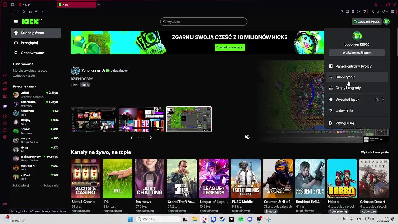The height and width of the screenshot is (224, 398).
Task: Open Dropy i nagrody
Action: tap(357, 88)
